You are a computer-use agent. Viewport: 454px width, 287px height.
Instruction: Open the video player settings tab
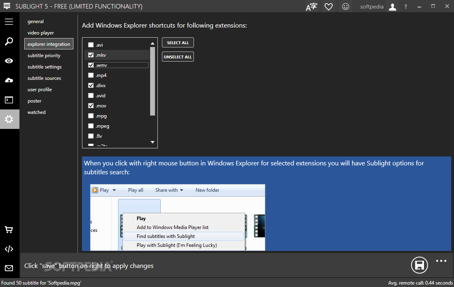click(x=41, y=33)
